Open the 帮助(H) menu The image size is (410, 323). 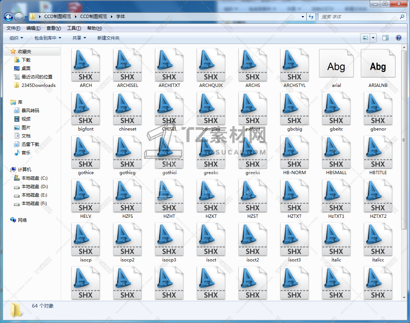coord(95,28)
